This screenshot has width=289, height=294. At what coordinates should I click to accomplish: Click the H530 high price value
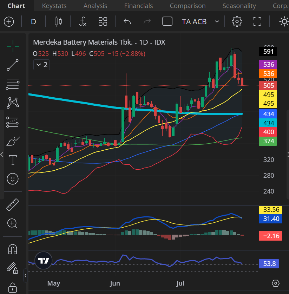60,54
